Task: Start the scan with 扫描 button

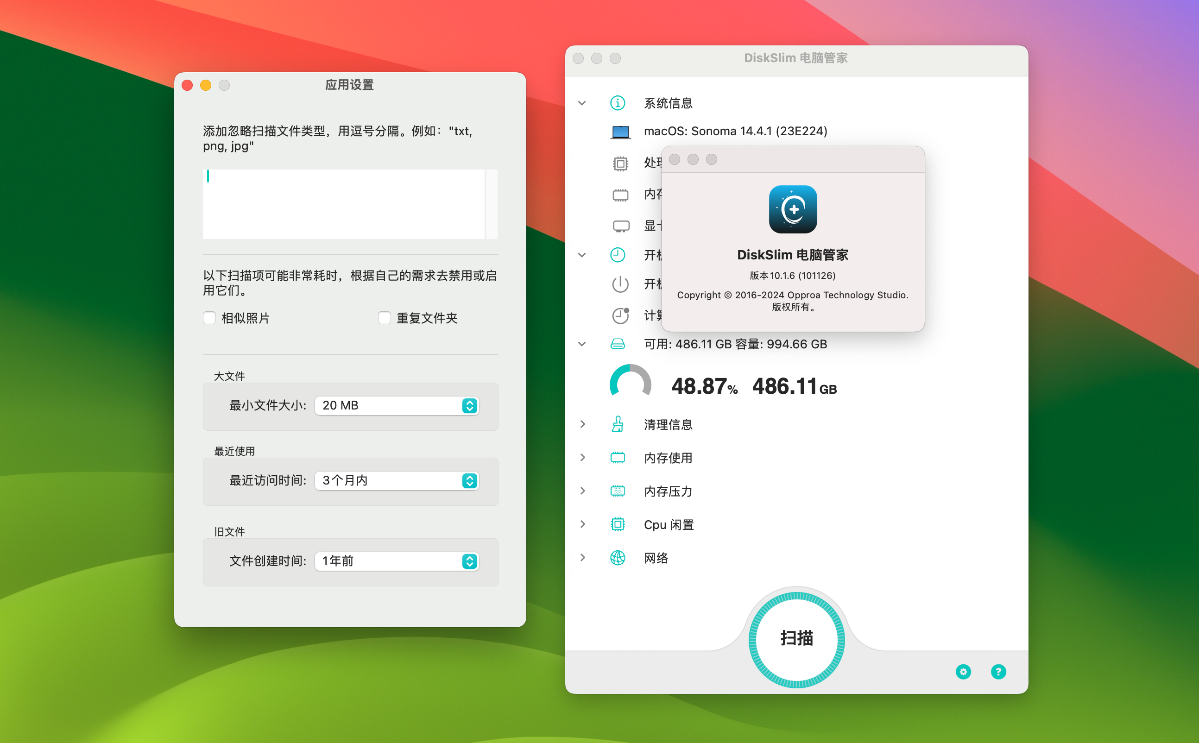Action: click(x=796, y=639)
